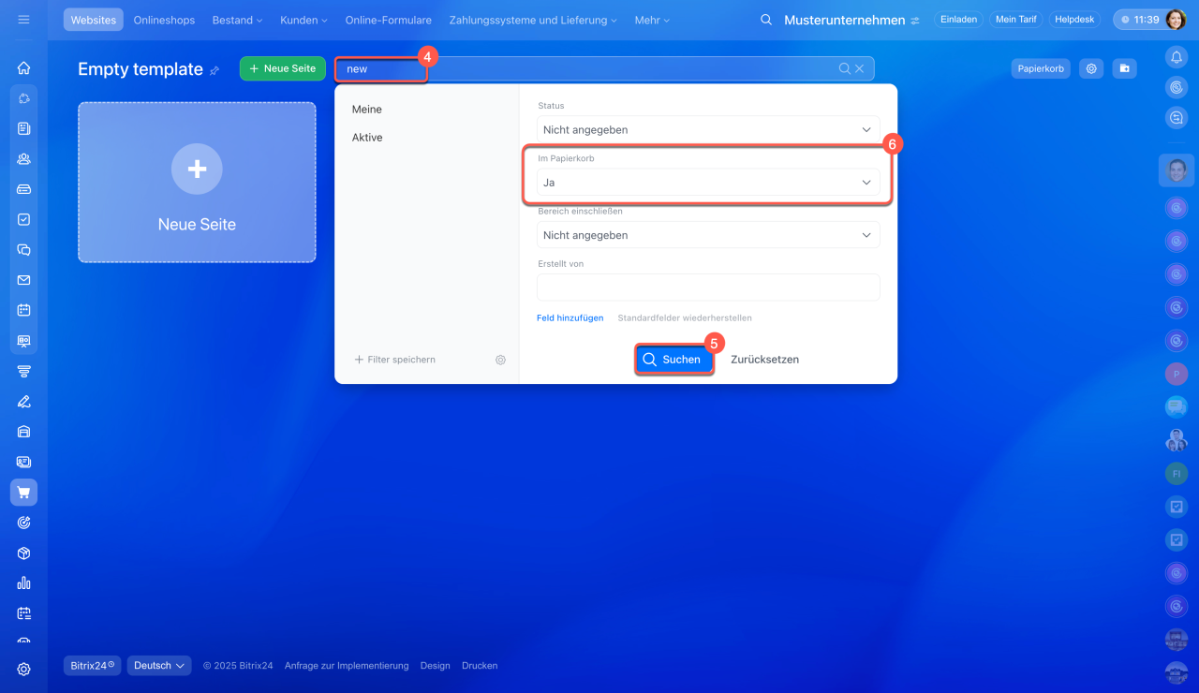The width and height of the screenshot is (1199, 693).
Task: Open Anfrage zur Implementierung link
Action: [347, 666]
